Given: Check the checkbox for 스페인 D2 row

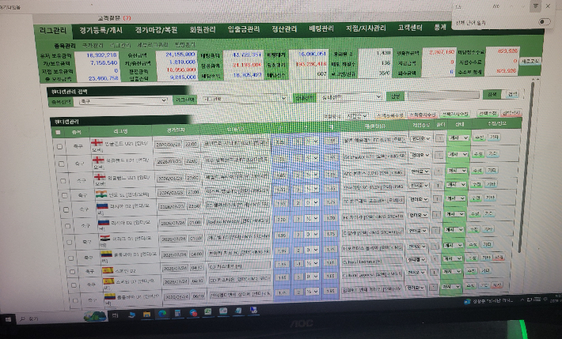Looking at the screenshot, I should pyautogui.click(x=72, y=272).
